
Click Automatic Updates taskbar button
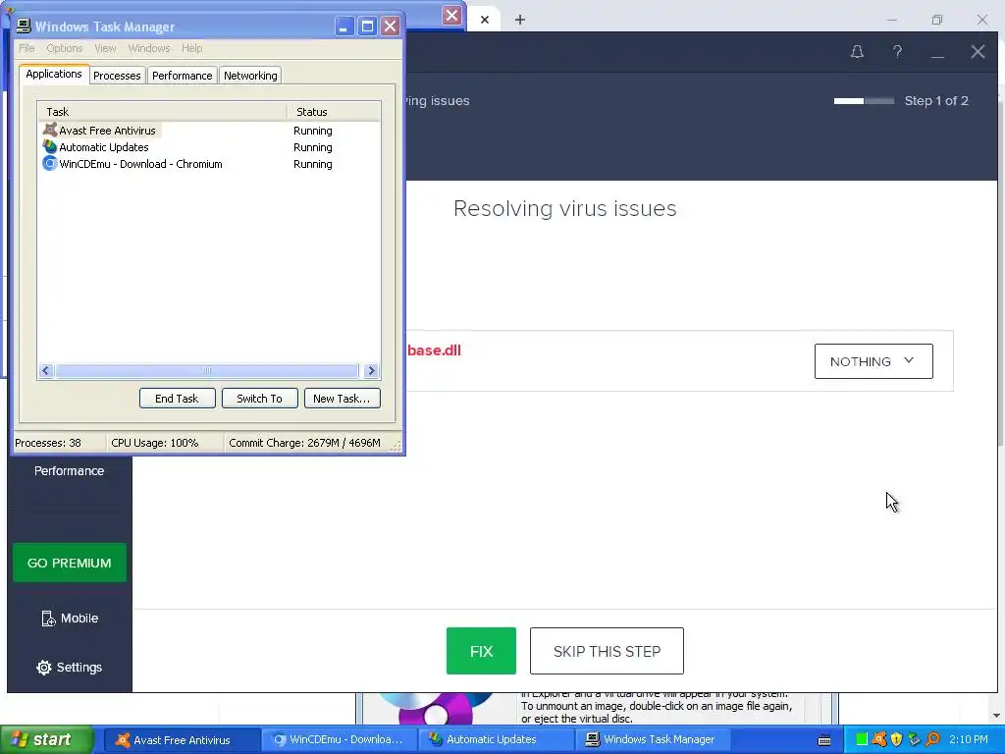pyautogui.click(x=496, y=740)
